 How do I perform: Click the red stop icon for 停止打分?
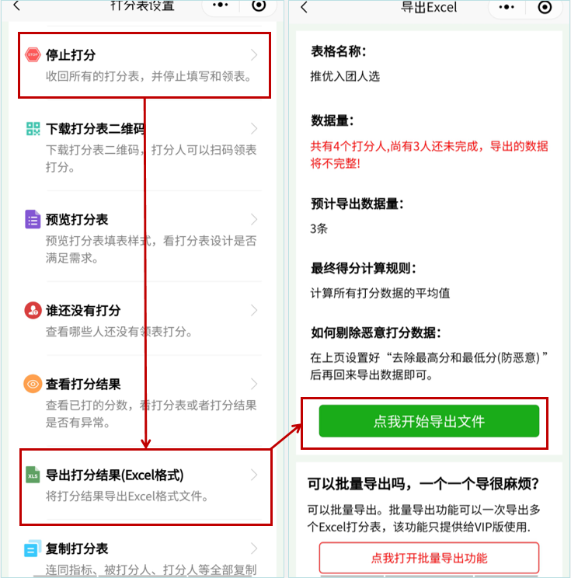click(x=33, y=55)
